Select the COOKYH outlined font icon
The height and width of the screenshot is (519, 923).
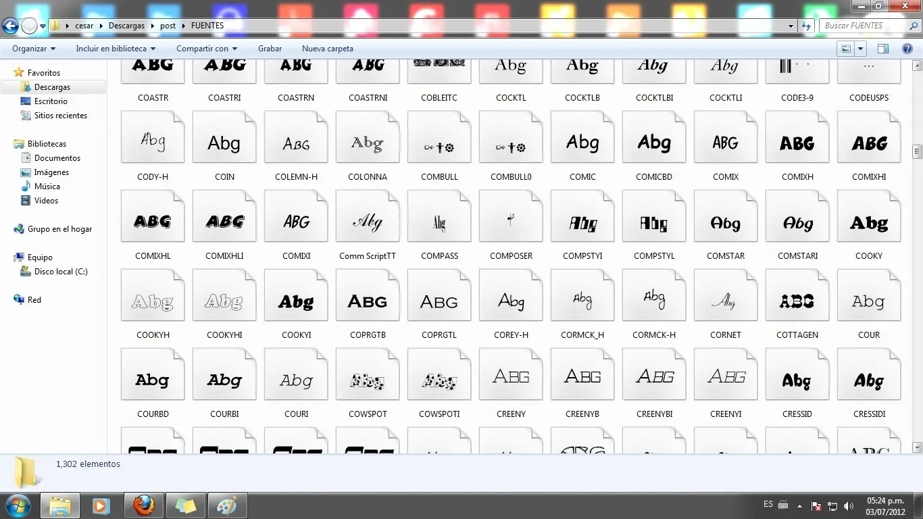click(x=153, y=295)
